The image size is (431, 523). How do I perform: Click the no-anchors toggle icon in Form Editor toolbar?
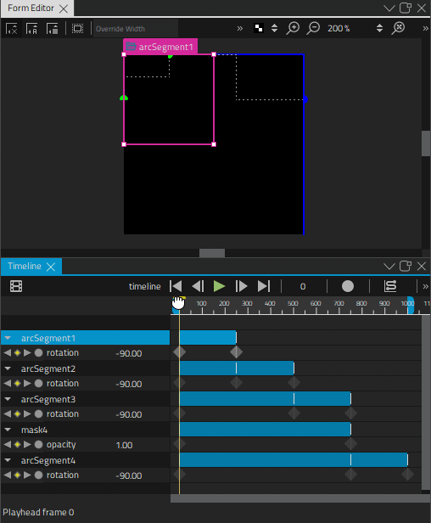click(12, 29)
